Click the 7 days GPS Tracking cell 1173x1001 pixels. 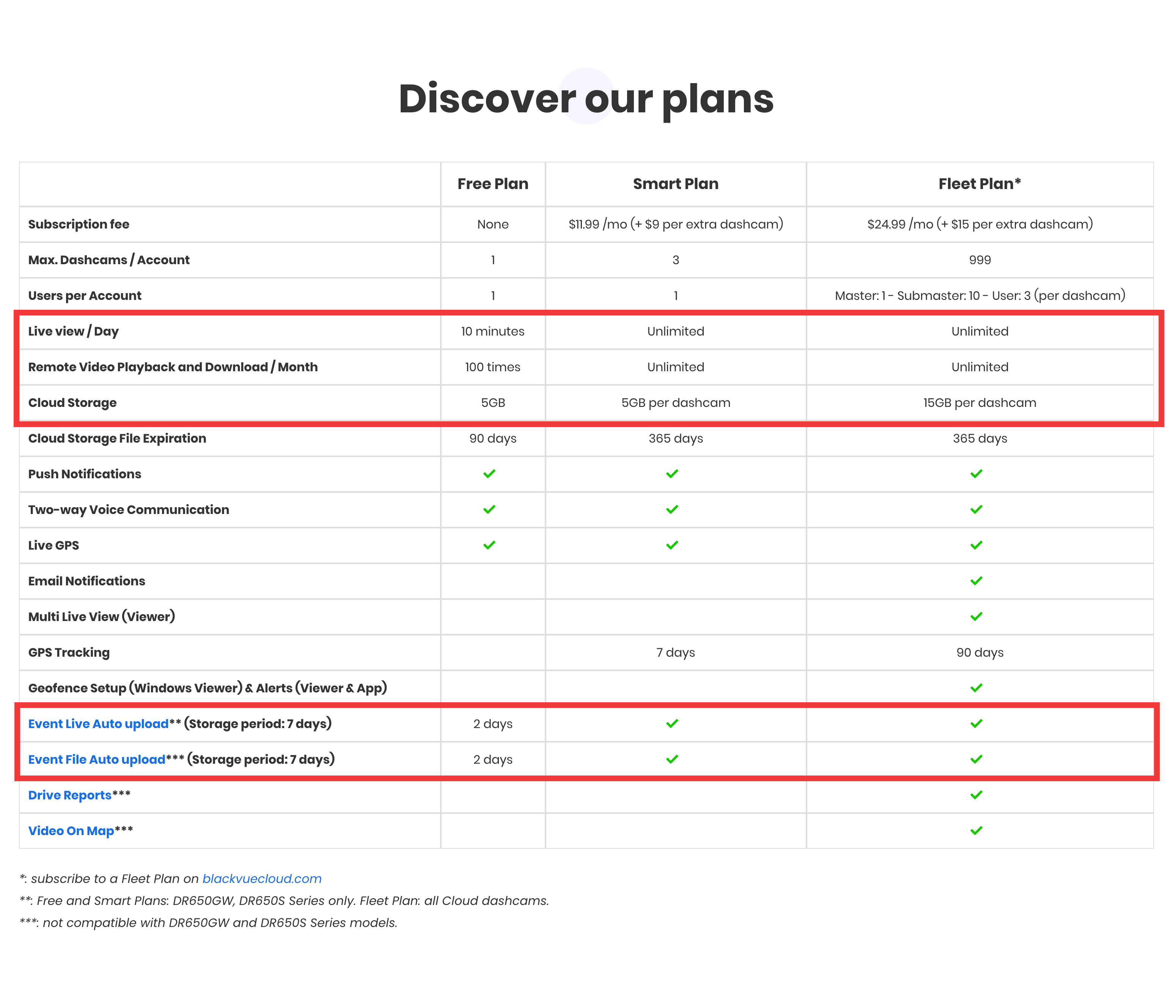click(x=675, y=653)
